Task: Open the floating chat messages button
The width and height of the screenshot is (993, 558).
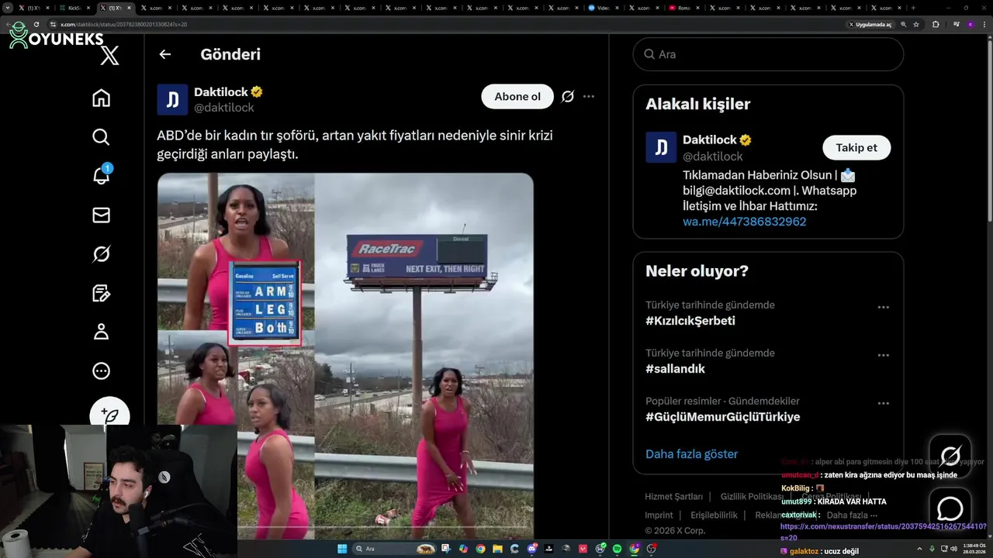Action: (950, 508)
